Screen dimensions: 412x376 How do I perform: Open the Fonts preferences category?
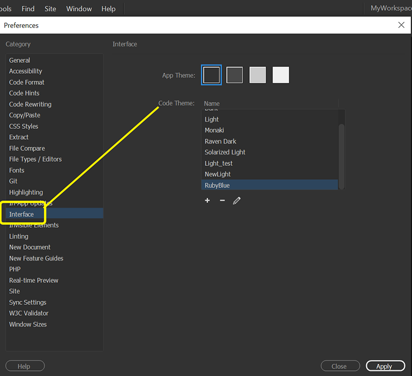(x=16, y=170)
